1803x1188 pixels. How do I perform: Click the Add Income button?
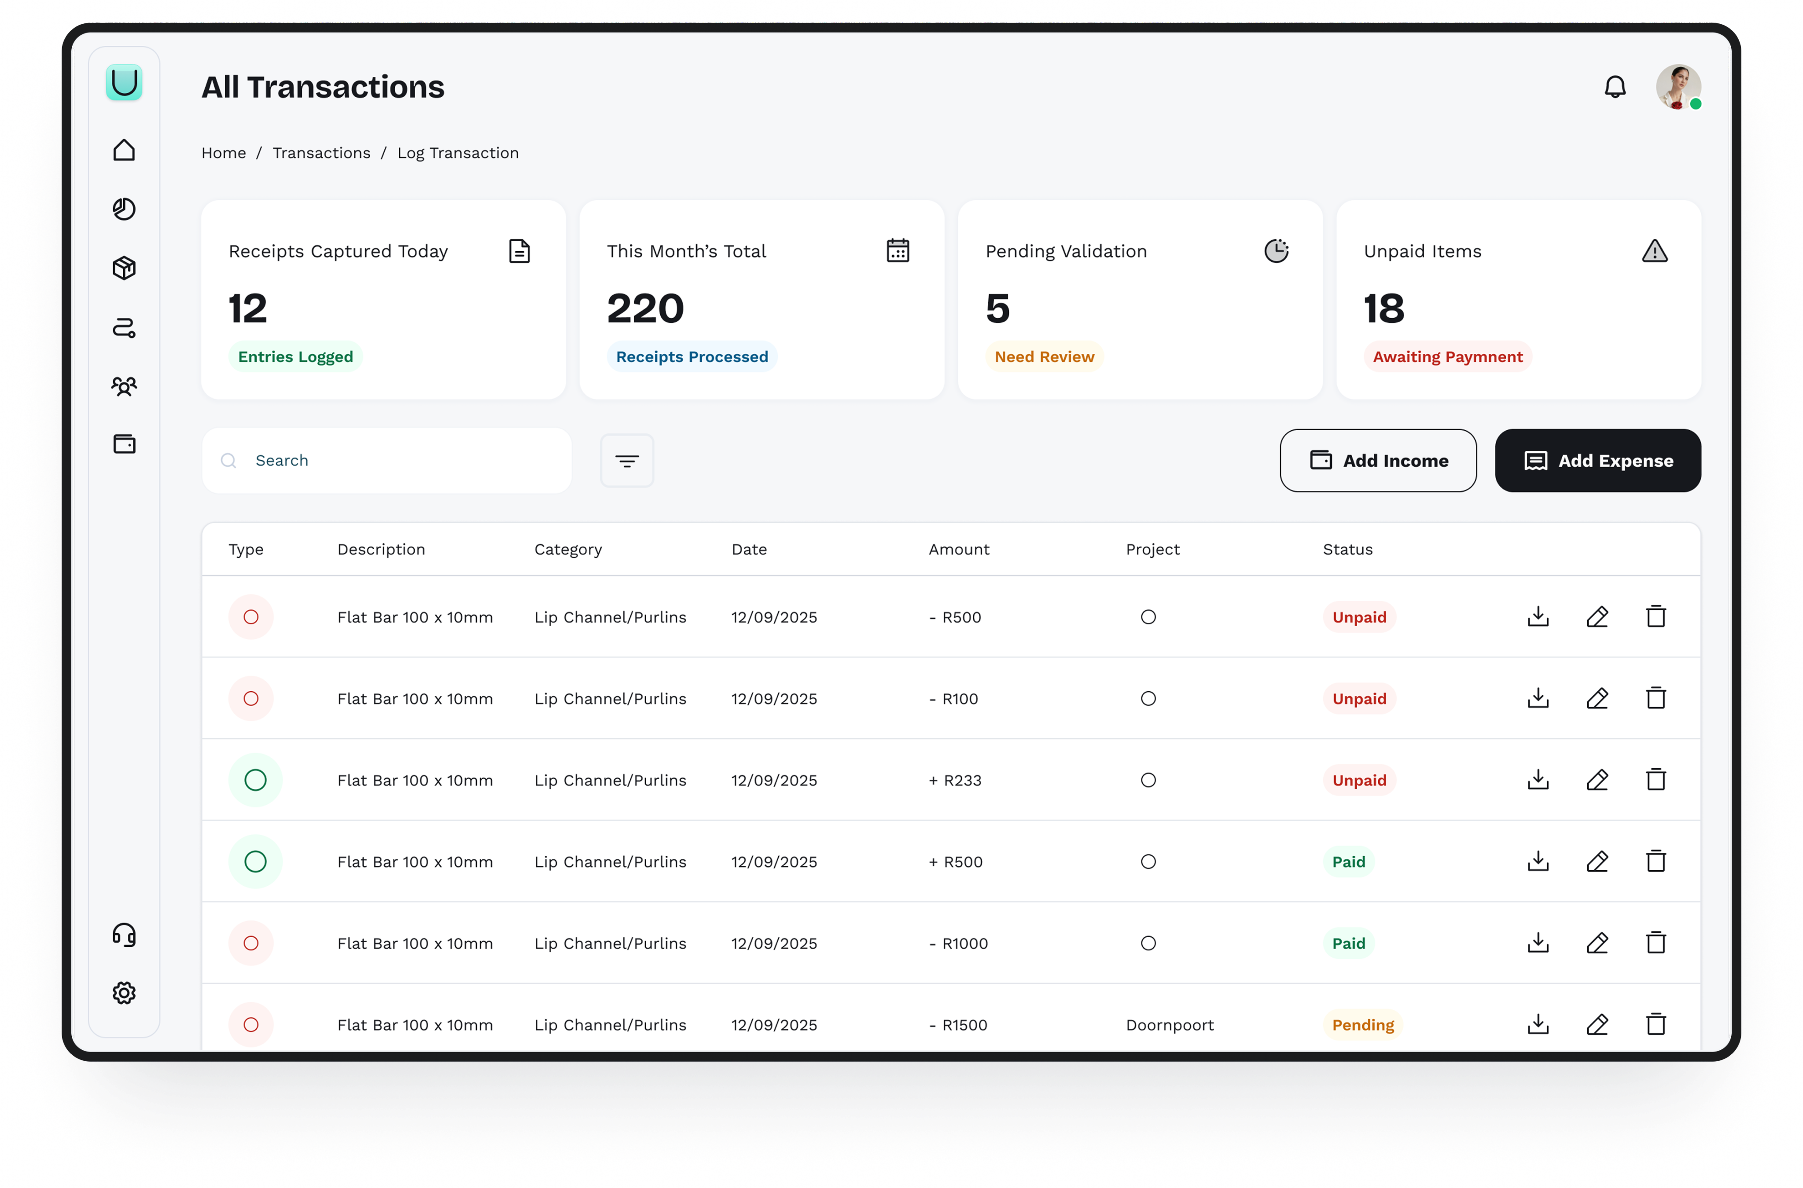click(1378, 461)
